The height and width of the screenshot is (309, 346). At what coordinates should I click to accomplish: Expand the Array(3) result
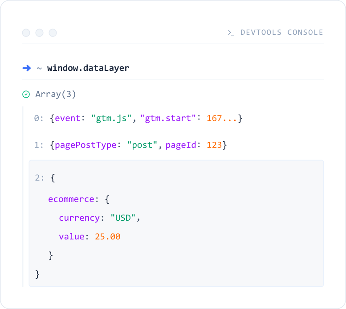[56, 94]
